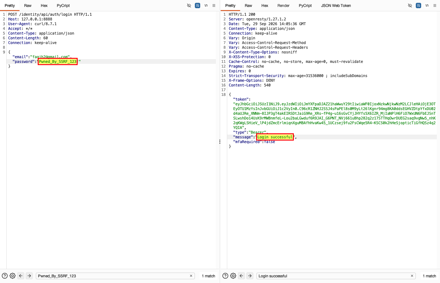The height and width of the screenshot is (283, 440).
Task: Open response search help icon
Action: [225, 276]
